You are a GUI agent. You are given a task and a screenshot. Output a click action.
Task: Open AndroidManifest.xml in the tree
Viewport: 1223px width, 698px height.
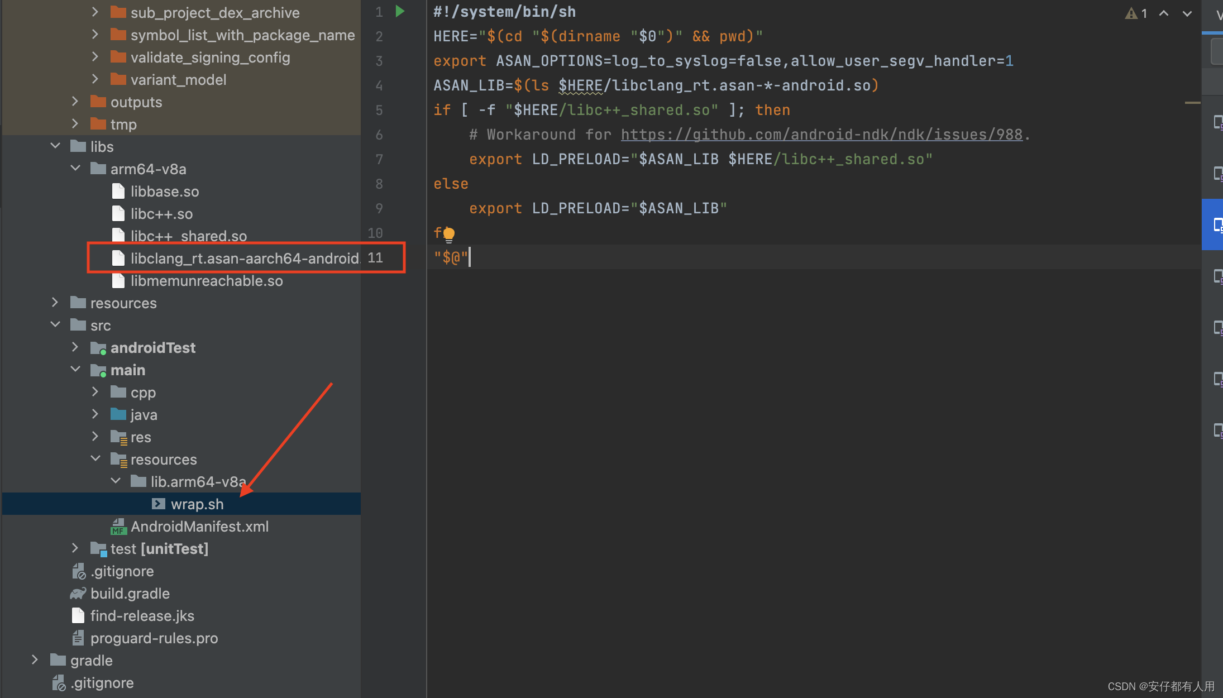tap(199, 527)
